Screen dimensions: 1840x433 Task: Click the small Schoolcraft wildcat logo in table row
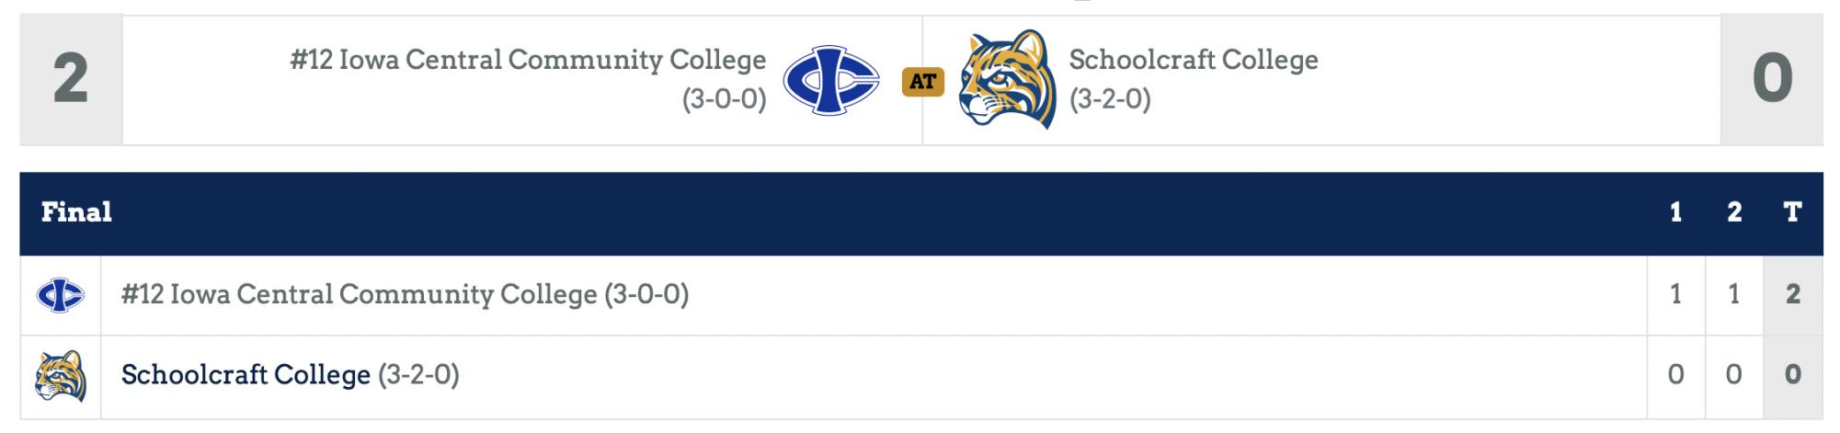[61, 375]
